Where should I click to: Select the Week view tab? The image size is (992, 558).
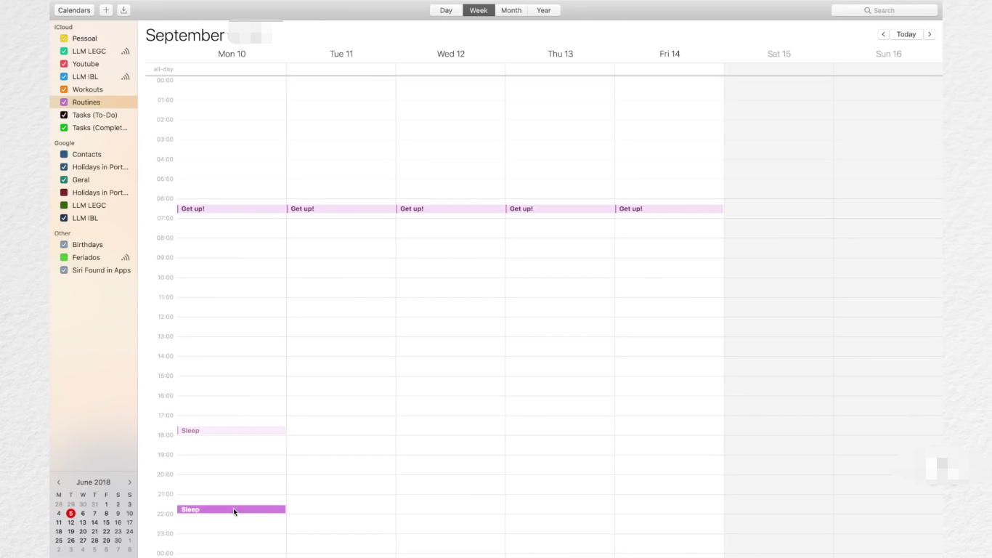(x=479, y=10)
